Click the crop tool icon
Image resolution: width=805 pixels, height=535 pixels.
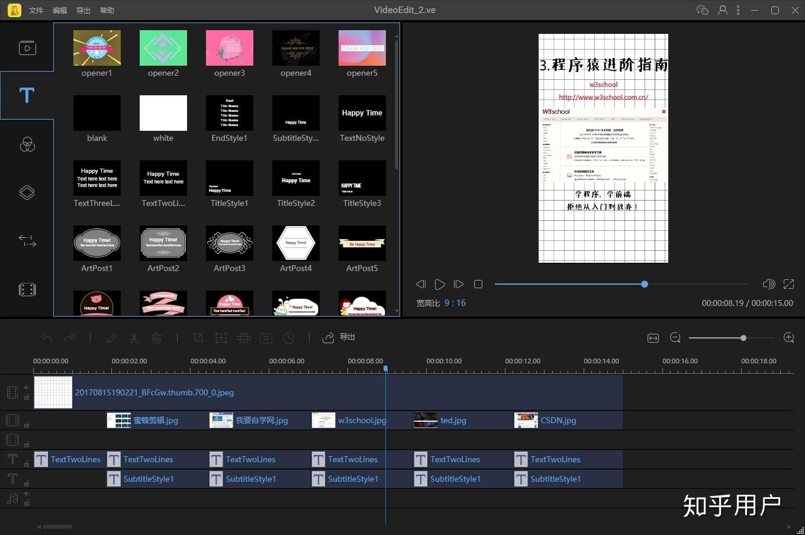(198, 338)
